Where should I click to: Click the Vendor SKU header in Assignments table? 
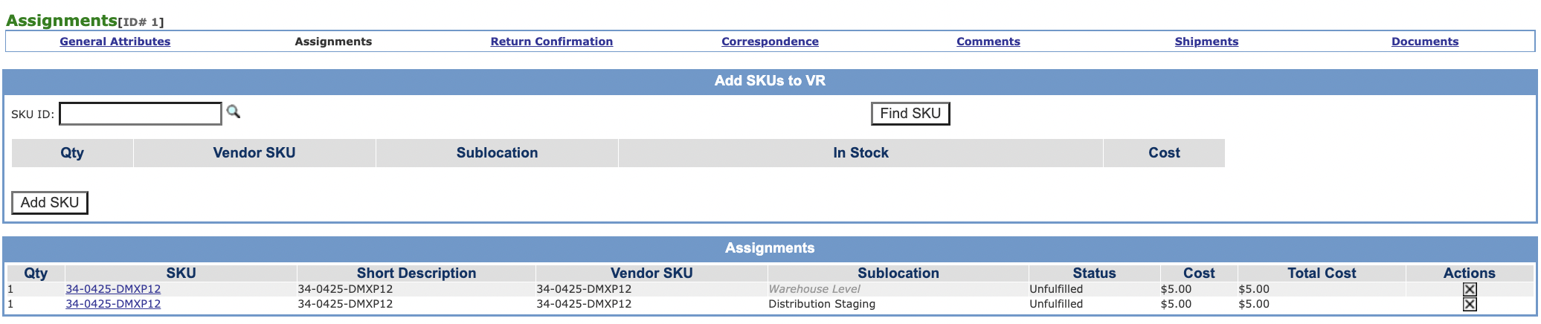pyautogui.click(x=652, y=273)
